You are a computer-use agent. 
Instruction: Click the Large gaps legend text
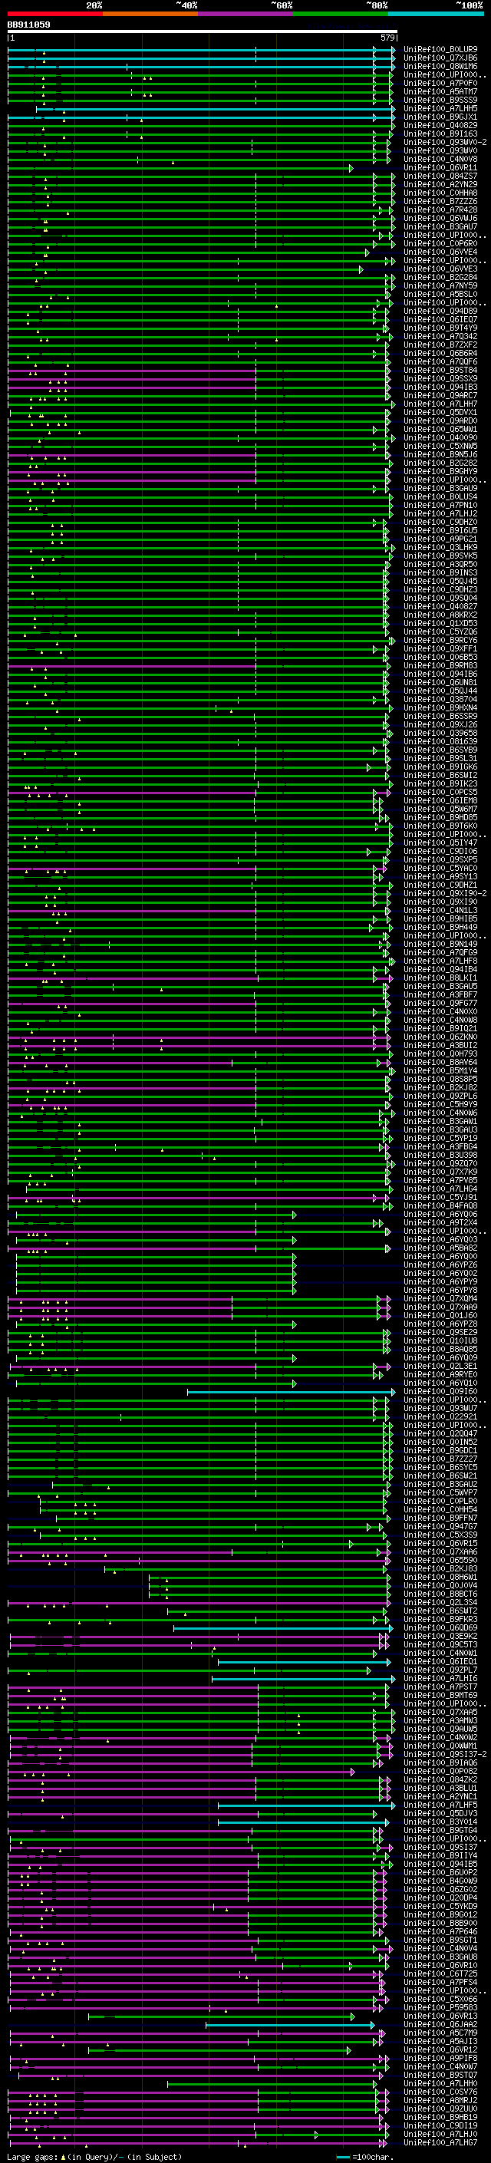[94, 2156]
